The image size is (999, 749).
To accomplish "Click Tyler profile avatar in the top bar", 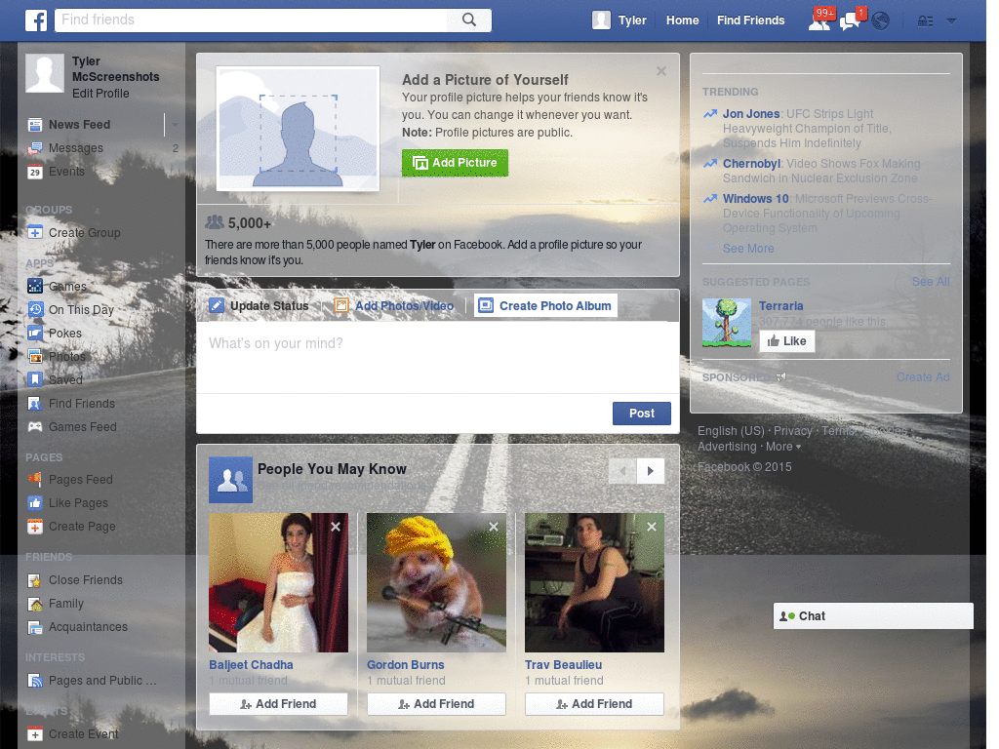I will 601,20.
